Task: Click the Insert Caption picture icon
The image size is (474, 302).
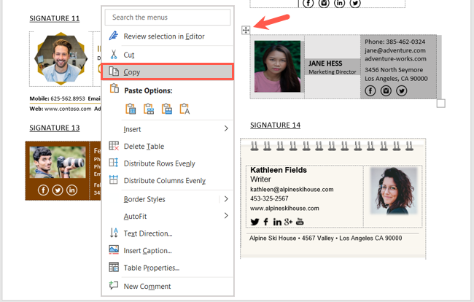Action: [x=114, y=249]
